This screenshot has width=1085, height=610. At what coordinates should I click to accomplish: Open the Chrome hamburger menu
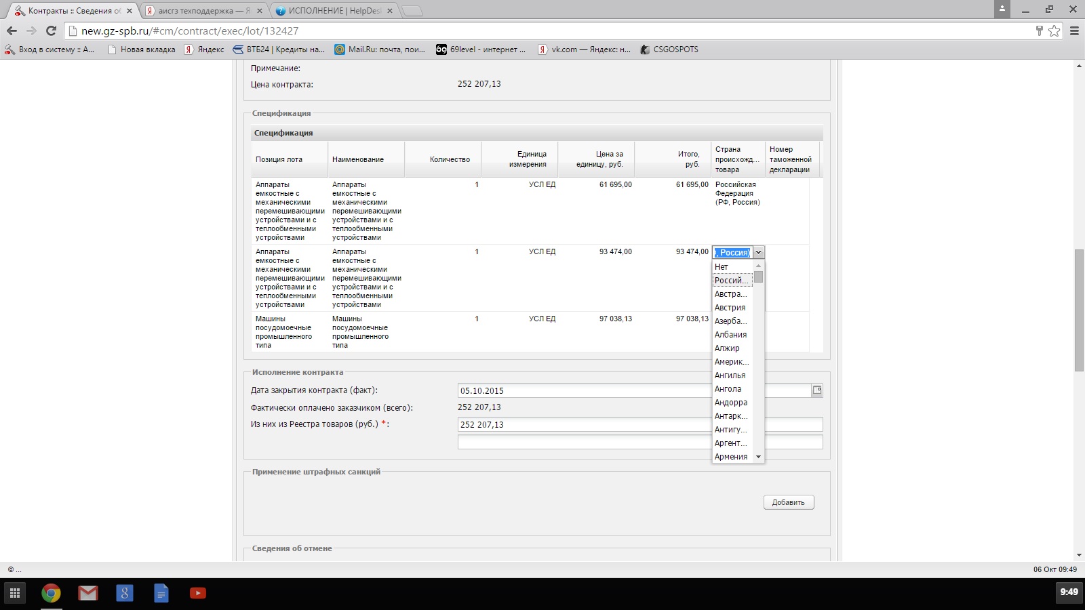coord(1074,30)
